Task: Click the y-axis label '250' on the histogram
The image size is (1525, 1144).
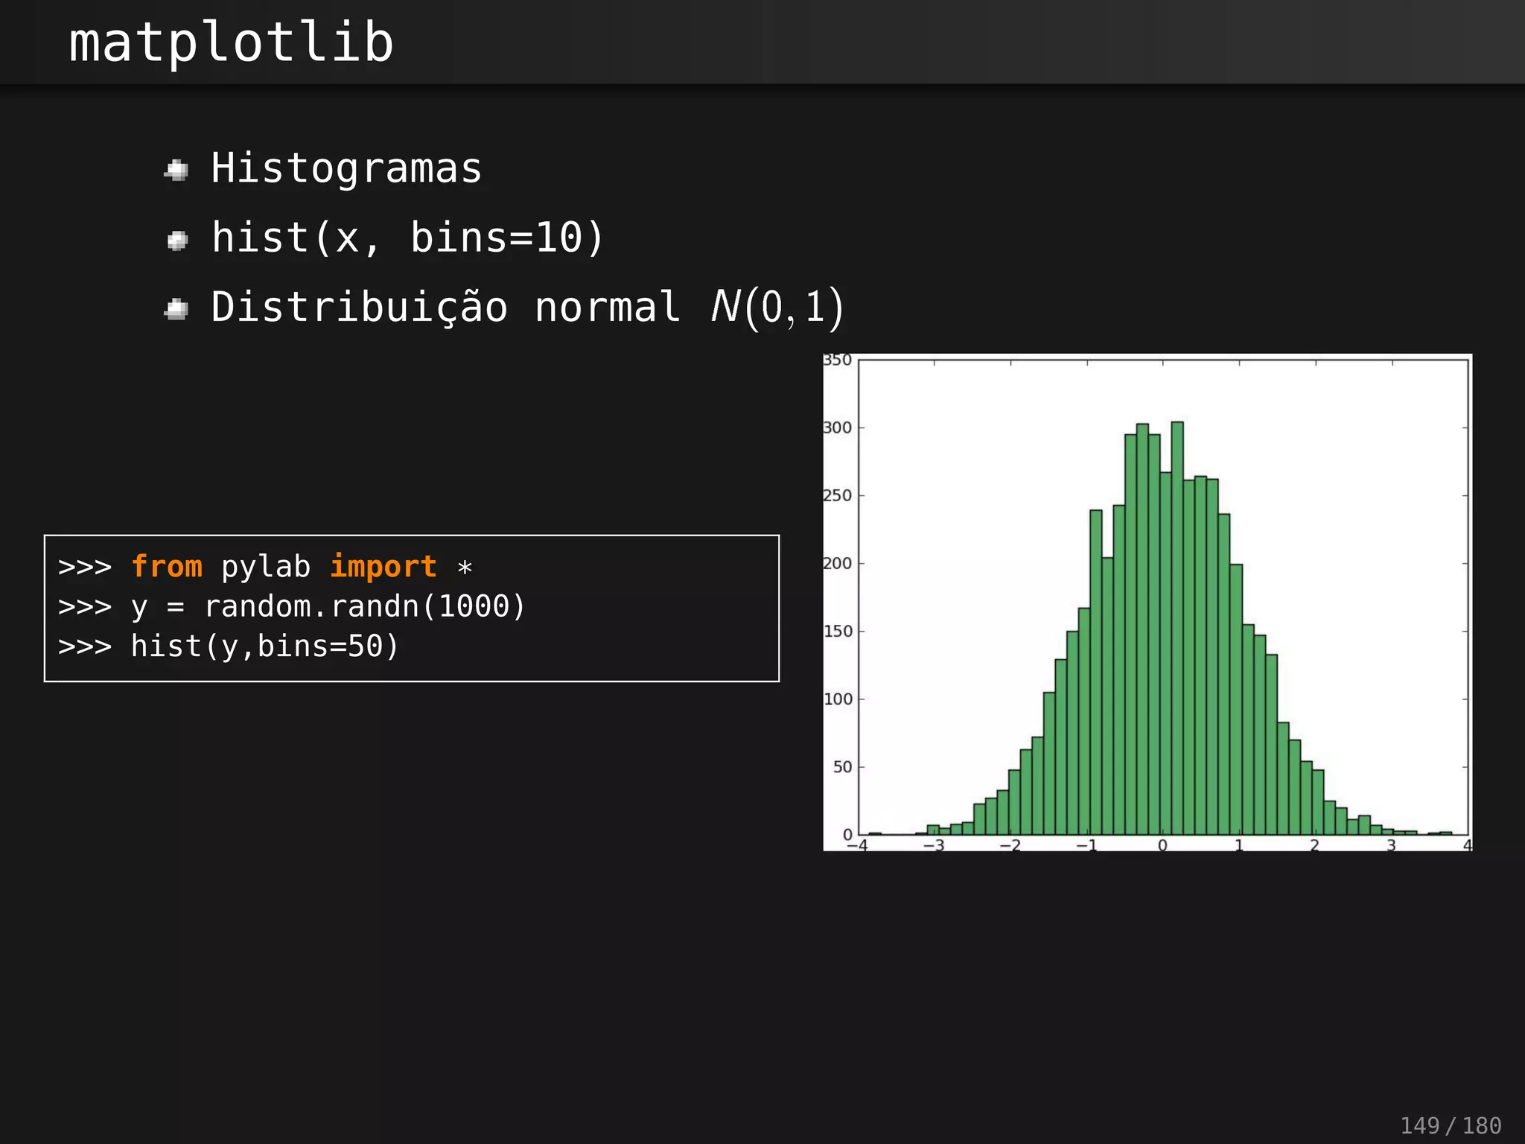Action: coord(837,495)
